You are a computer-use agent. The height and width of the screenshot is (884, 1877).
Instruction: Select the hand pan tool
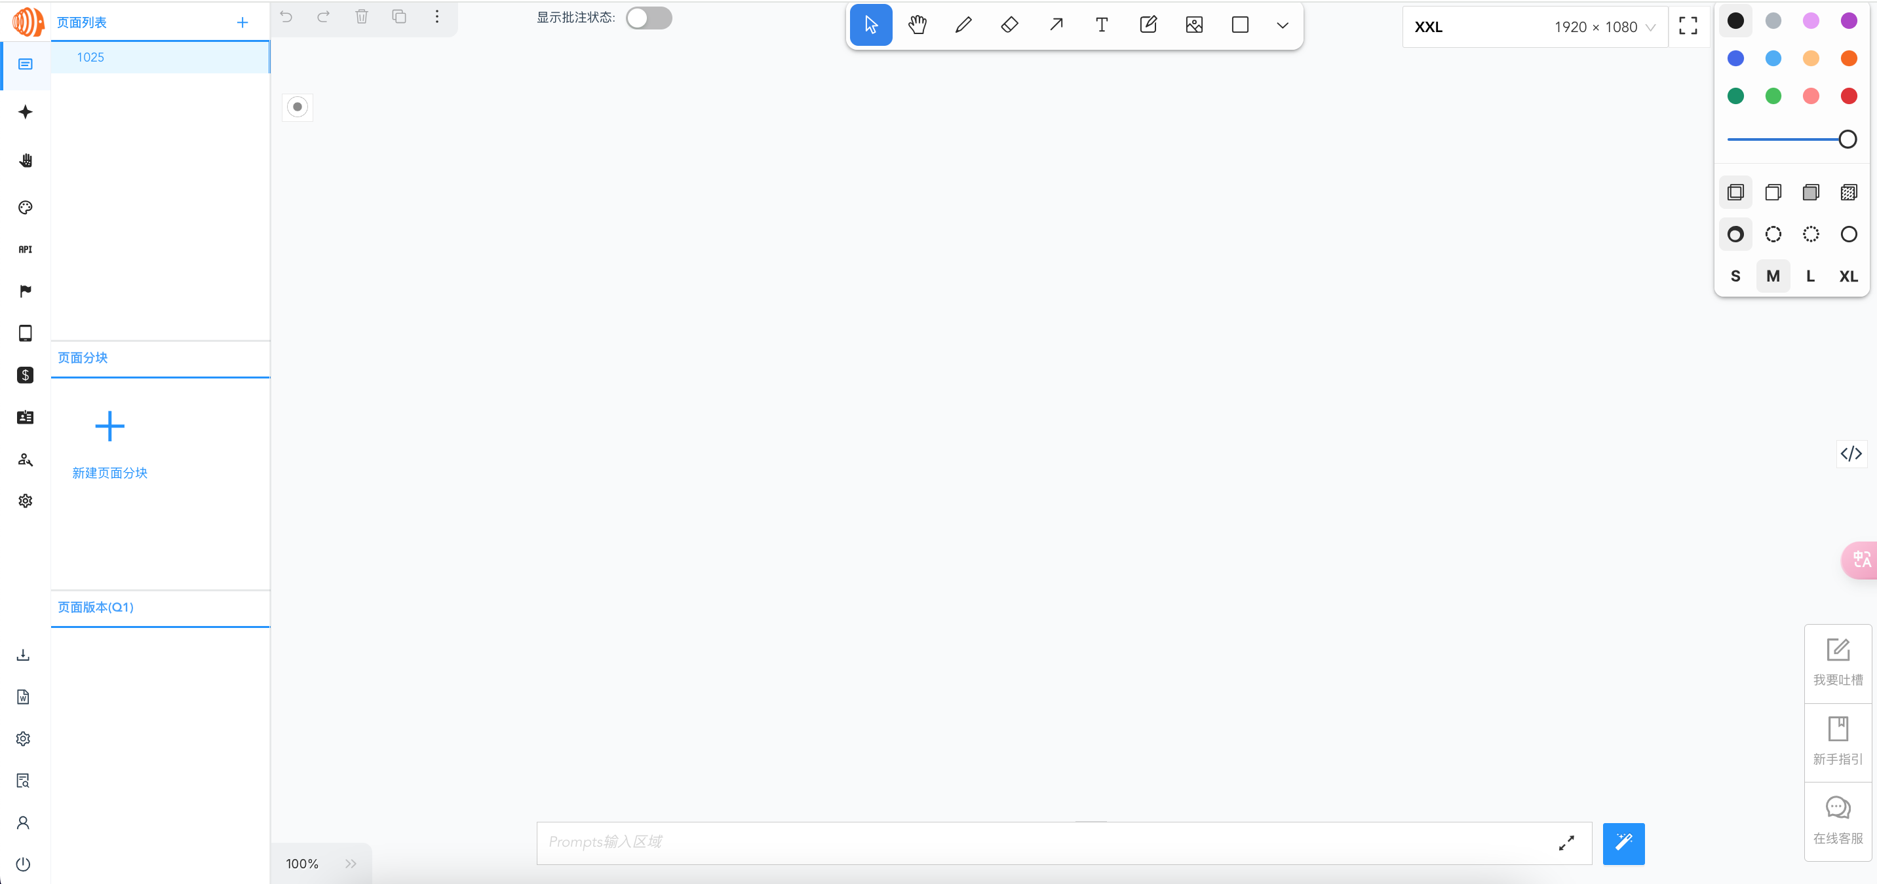918,24
